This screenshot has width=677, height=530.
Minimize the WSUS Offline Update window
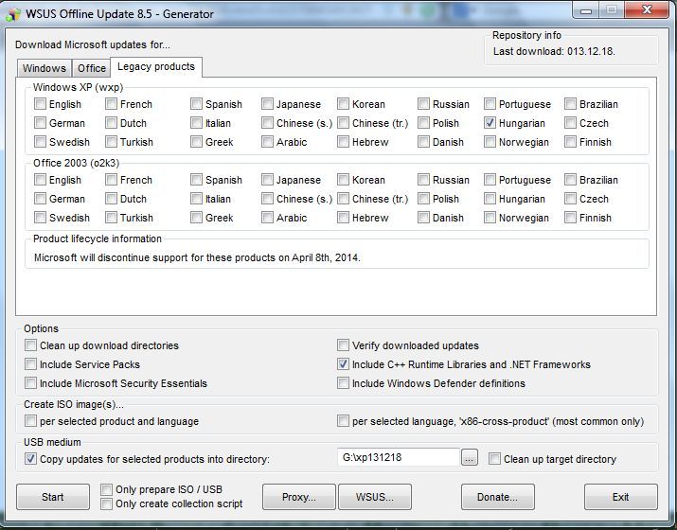tap(585, 9)
